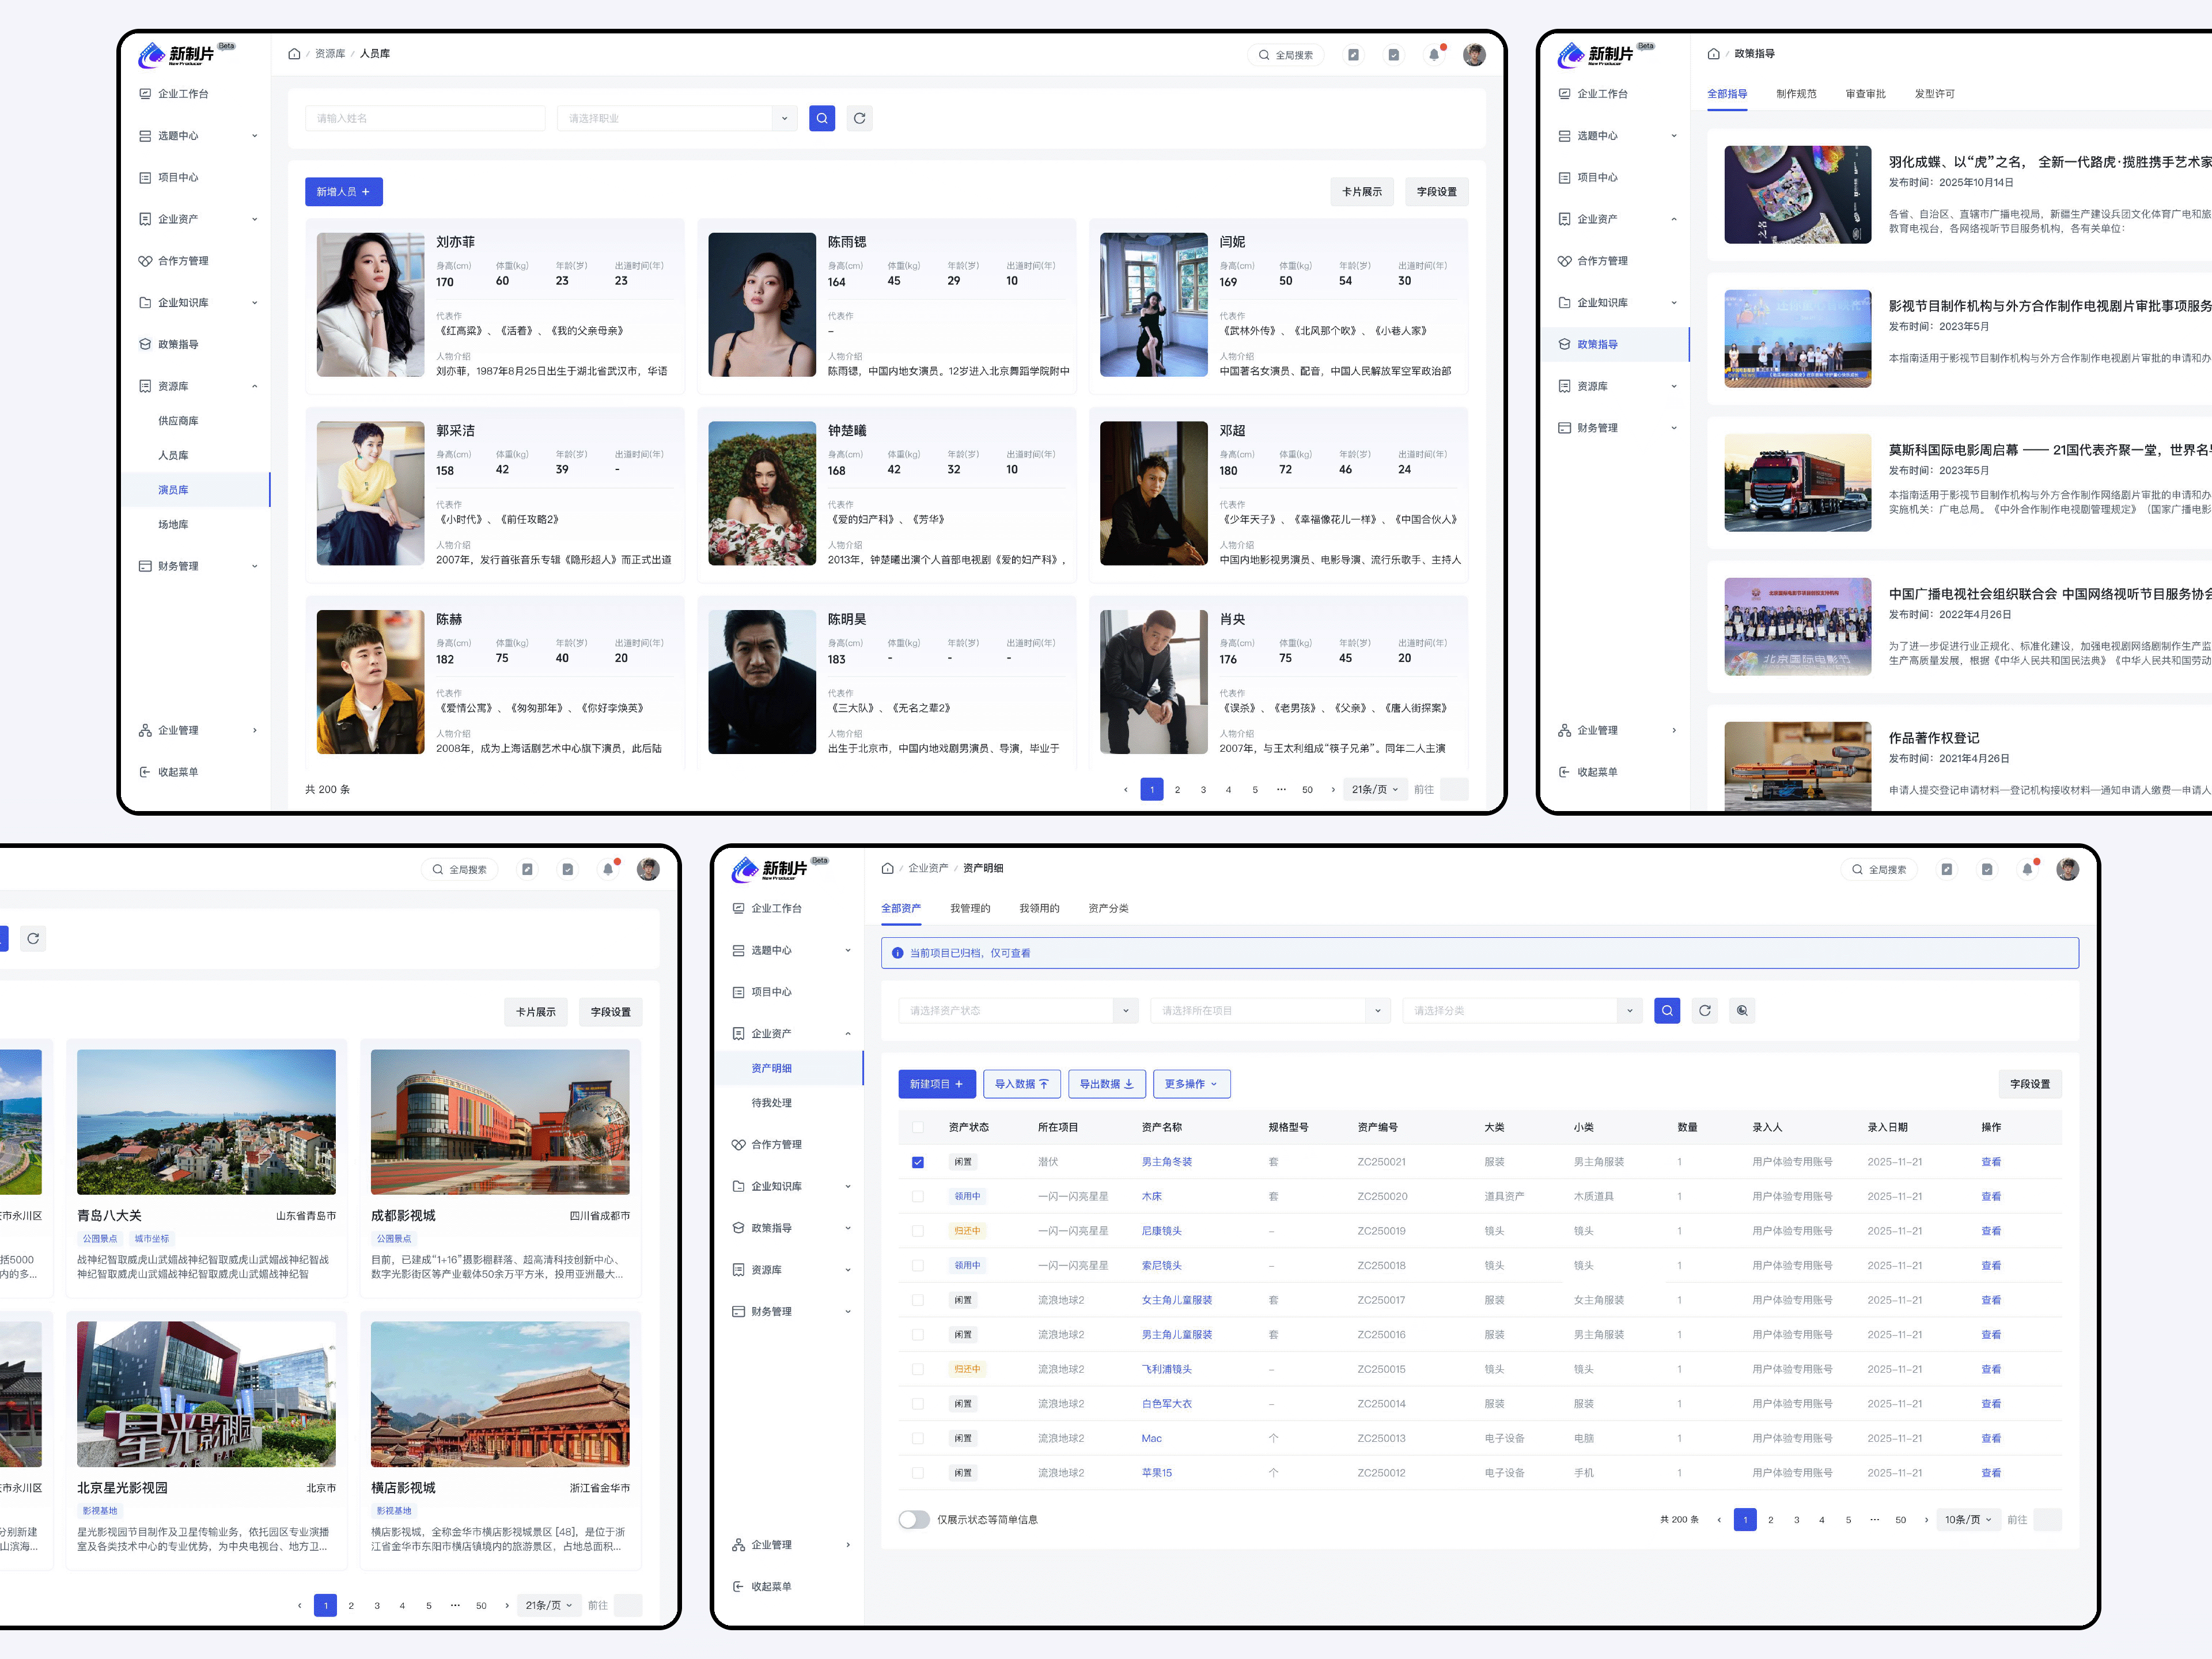The width and height of the screenshot is (2212, 1659).
Task: Click the 字段设置 button in the asset detail window
Action: (x=2029, y=1084)
